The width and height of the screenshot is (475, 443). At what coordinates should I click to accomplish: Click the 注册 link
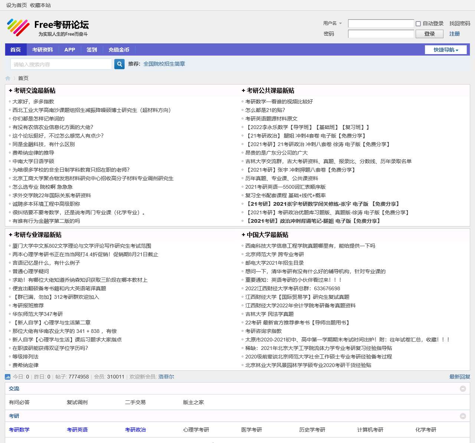click(454, 34)
